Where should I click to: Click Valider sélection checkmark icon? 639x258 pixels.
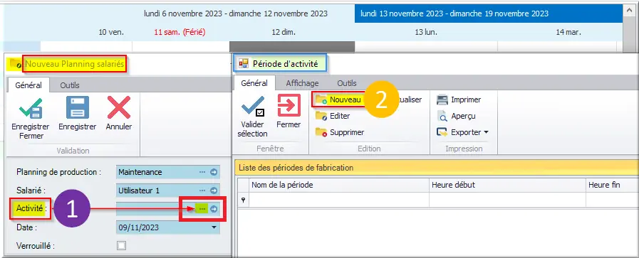[x=253, y=107]
